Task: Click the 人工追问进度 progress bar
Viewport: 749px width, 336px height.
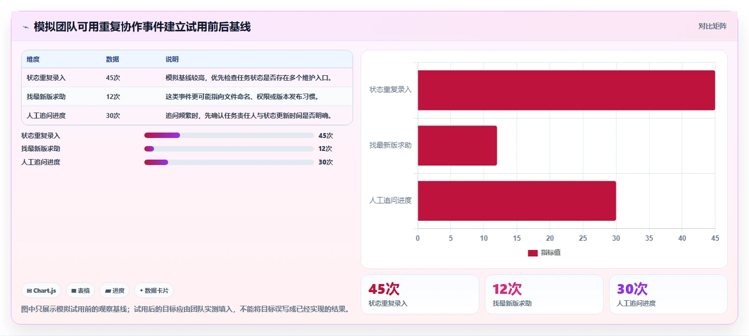Action: (229, 162)
